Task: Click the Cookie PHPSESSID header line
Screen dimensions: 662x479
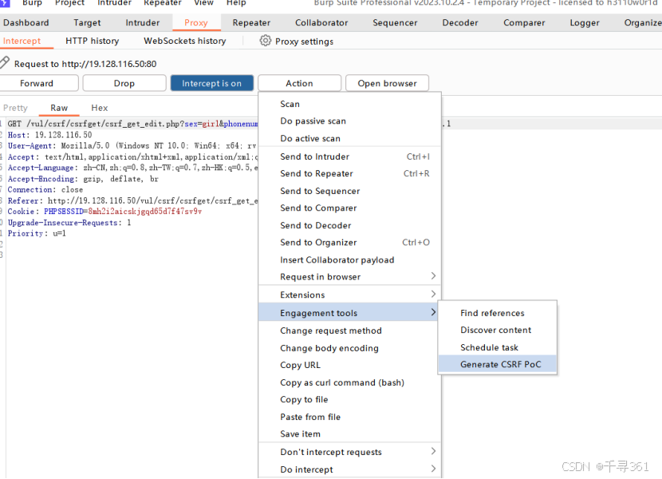Action: point(104,212)
